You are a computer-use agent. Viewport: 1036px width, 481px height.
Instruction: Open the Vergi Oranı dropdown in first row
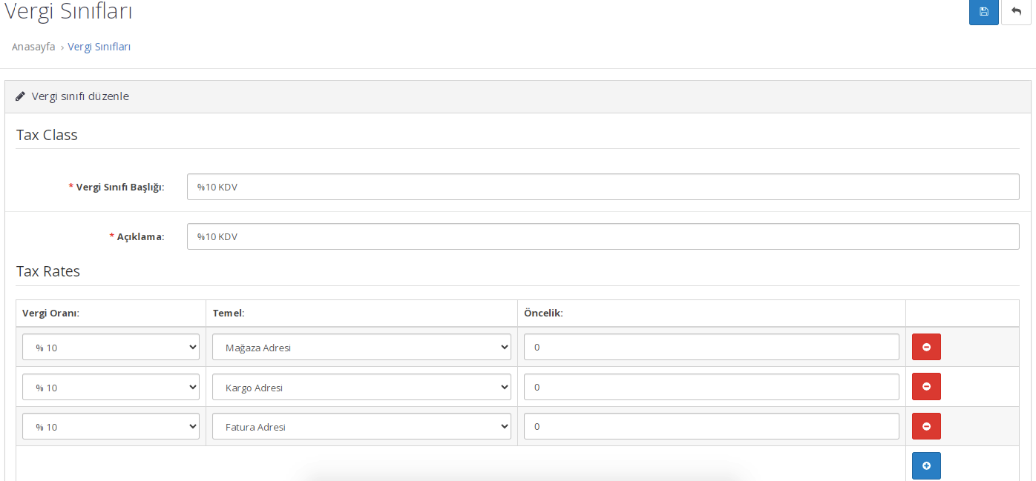pos(111,347)
